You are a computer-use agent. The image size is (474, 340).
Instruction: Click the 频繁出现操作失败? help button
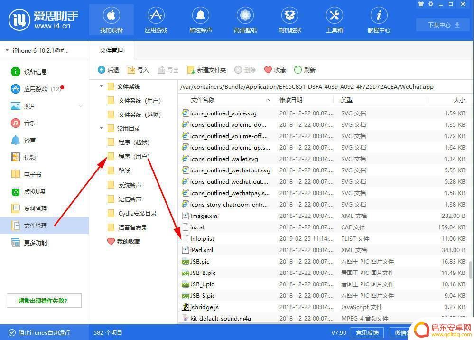(44, 301)
